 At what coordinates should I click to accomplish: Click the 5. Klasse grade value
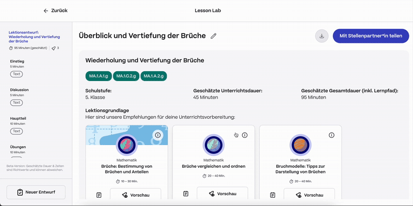[95, 98]
